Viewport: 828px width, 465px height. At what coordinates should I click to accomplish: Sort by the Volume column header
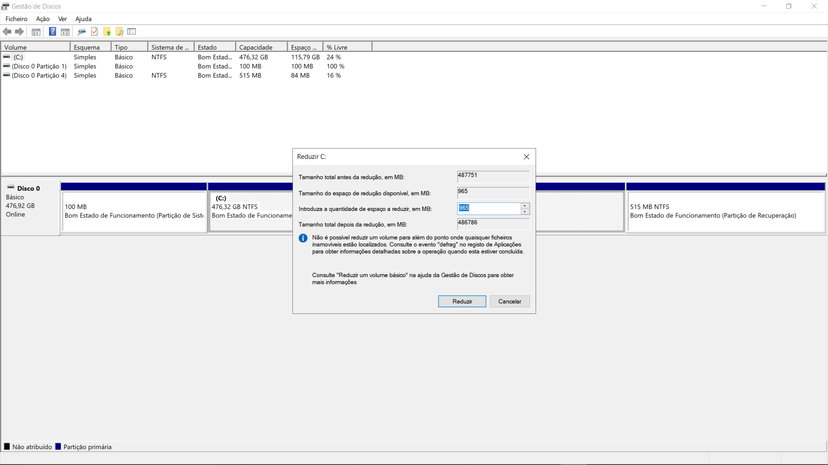(35, 47)
